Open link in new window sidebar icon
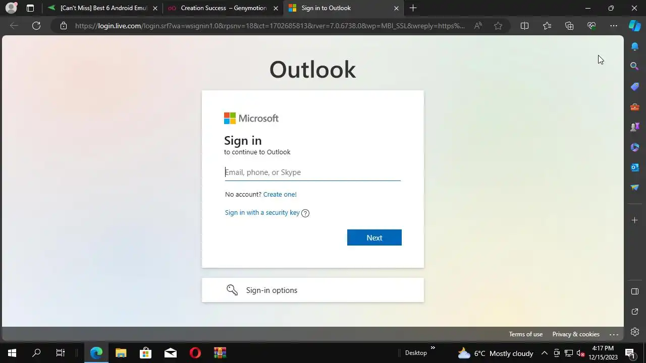The image size is (646, 363). (635, 312)
